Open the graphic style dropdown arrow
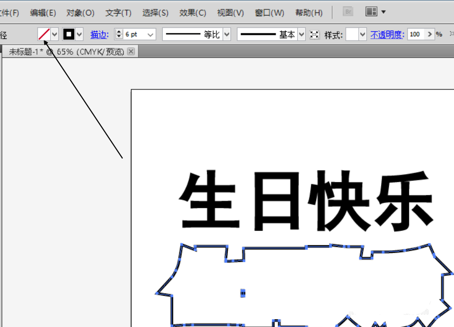Viewport: 454px width, 327px height. pos(362,34)
